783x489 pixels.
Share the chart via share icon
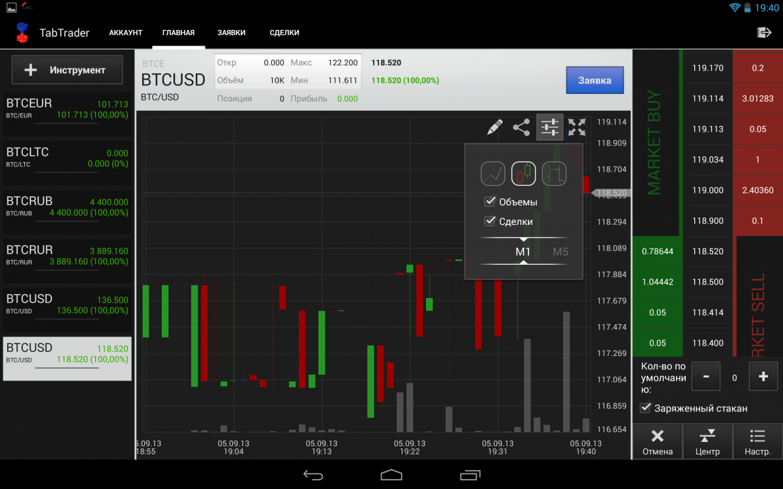pos(521,127)
